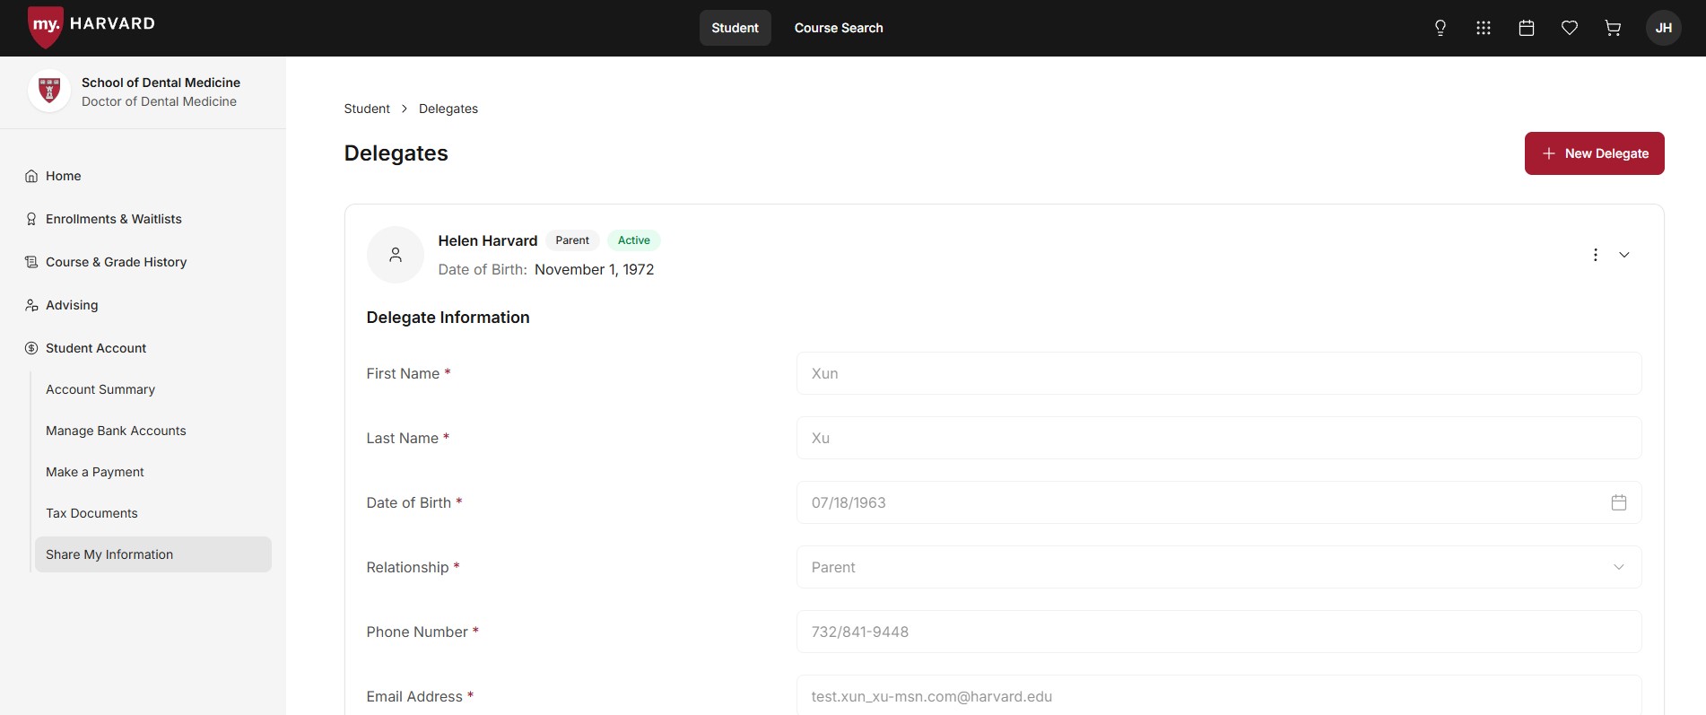This screenshot has width=1706, height=715.
Task: Open the apps grid icon
Action: tap(1484, 28)
